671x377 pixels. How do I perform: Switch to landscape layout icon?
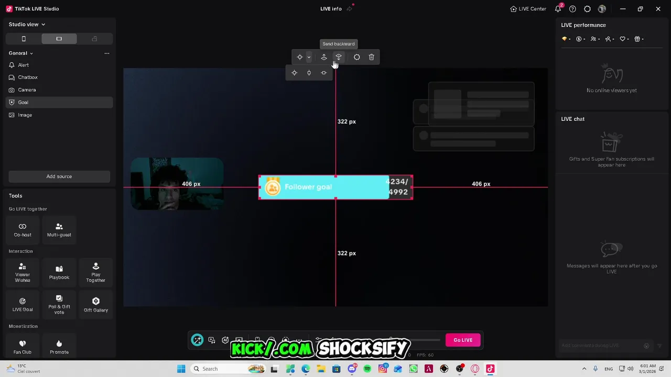coord(59,39)
